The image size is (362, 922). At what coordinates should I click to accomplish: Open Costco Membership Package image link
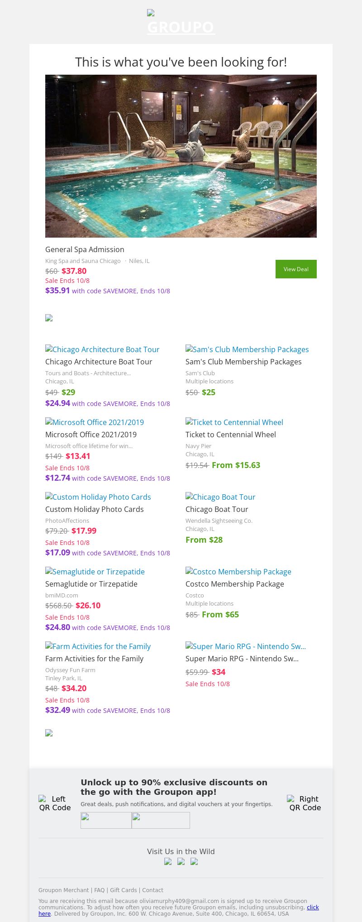(x=238, y=572)
